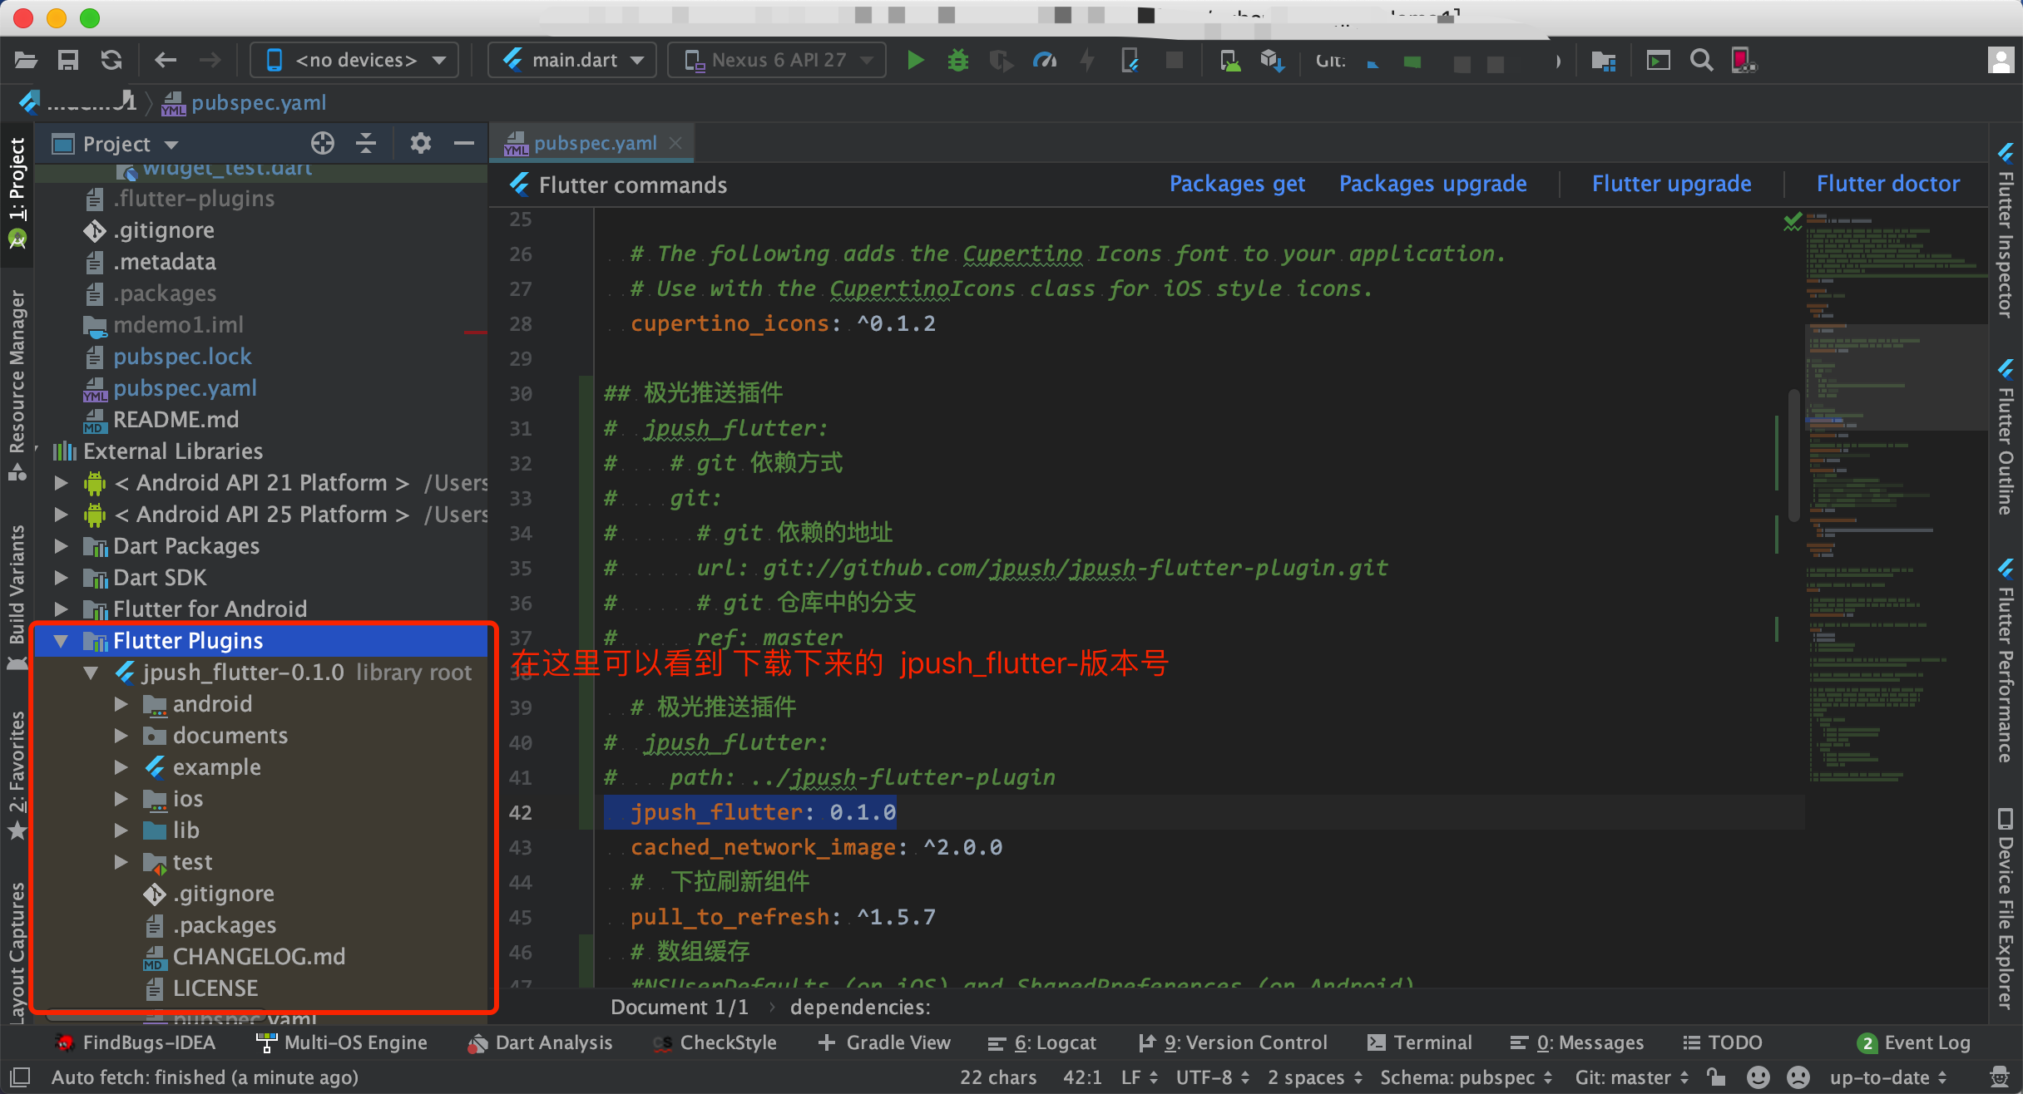Click the Debug bug icon
The width and height of the screenshot is (2023, 1094).
(x=958, y=61)
